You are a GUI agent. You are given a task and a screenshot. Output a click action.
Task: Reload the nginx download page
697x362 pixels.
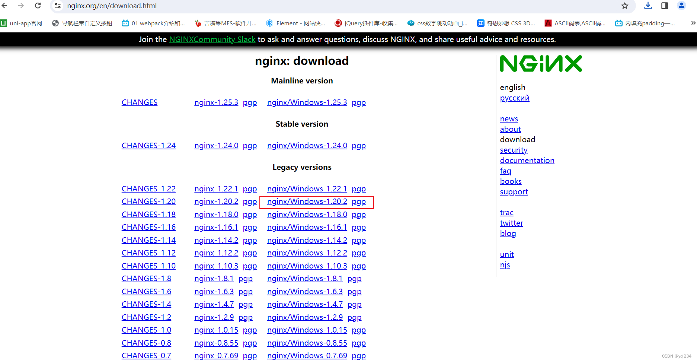pos(38,6)
